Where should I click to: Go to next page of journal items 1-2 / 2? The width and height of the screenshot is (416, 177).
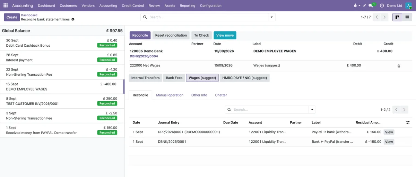tap(404, 110)
